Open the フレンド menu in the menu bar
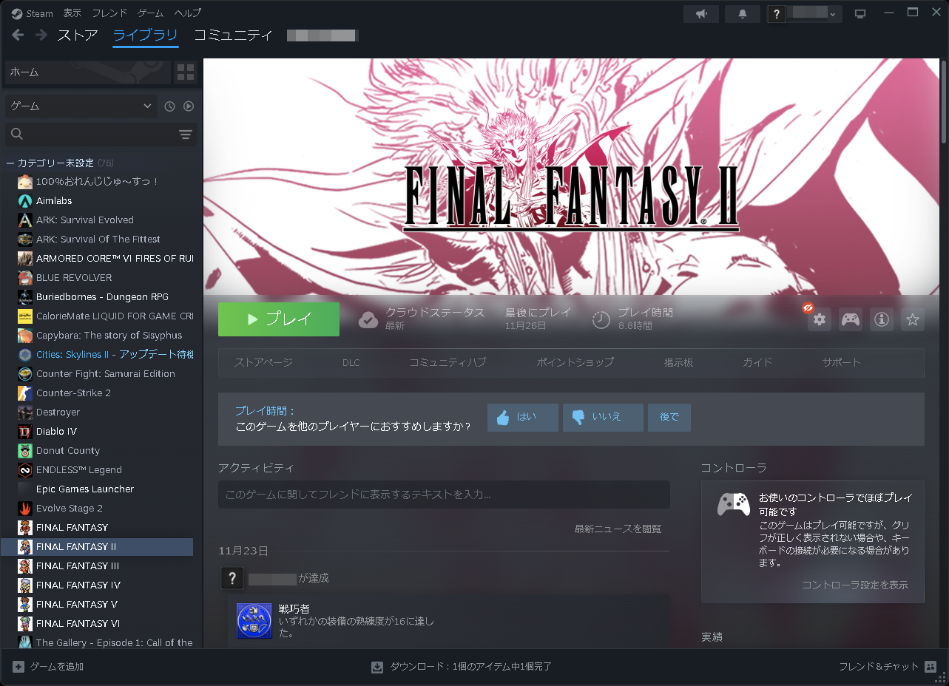949x686 pixels. 108,13
